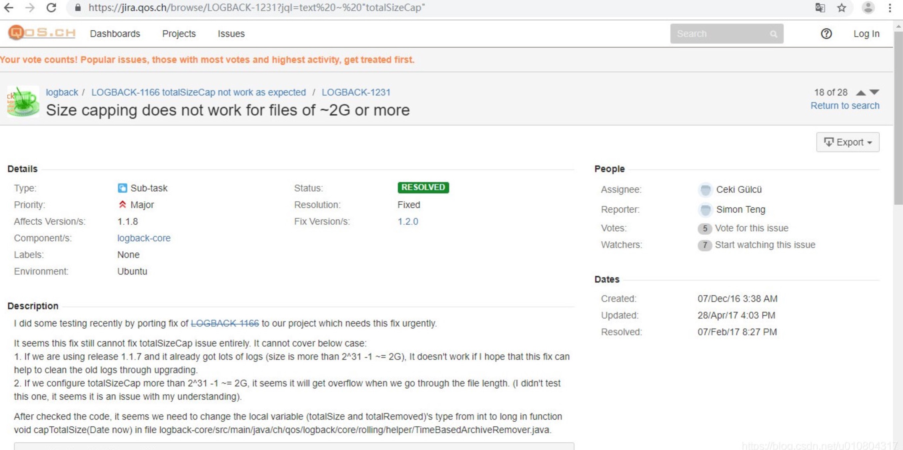Open fix version 1.2.0 link
The image size is (903, 450).
(408, 221)
